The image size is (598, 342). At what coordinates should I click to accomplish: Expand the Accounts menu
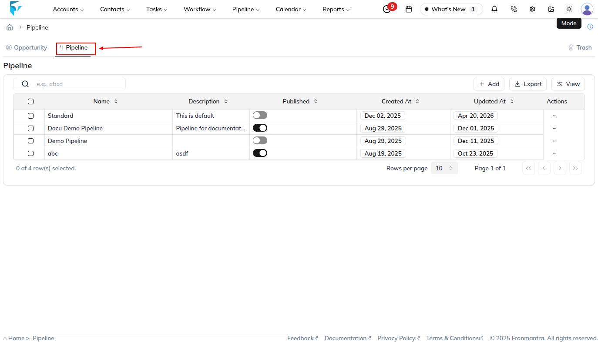point(68,9)
